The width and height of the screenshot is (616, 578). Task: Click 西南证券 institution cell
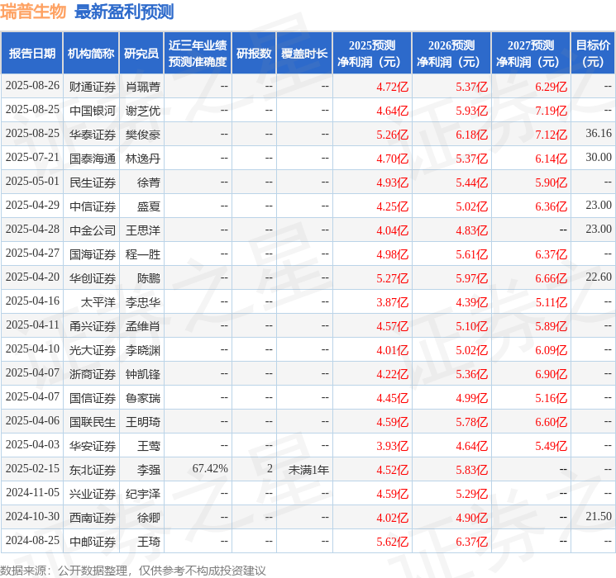click(93, 518)
